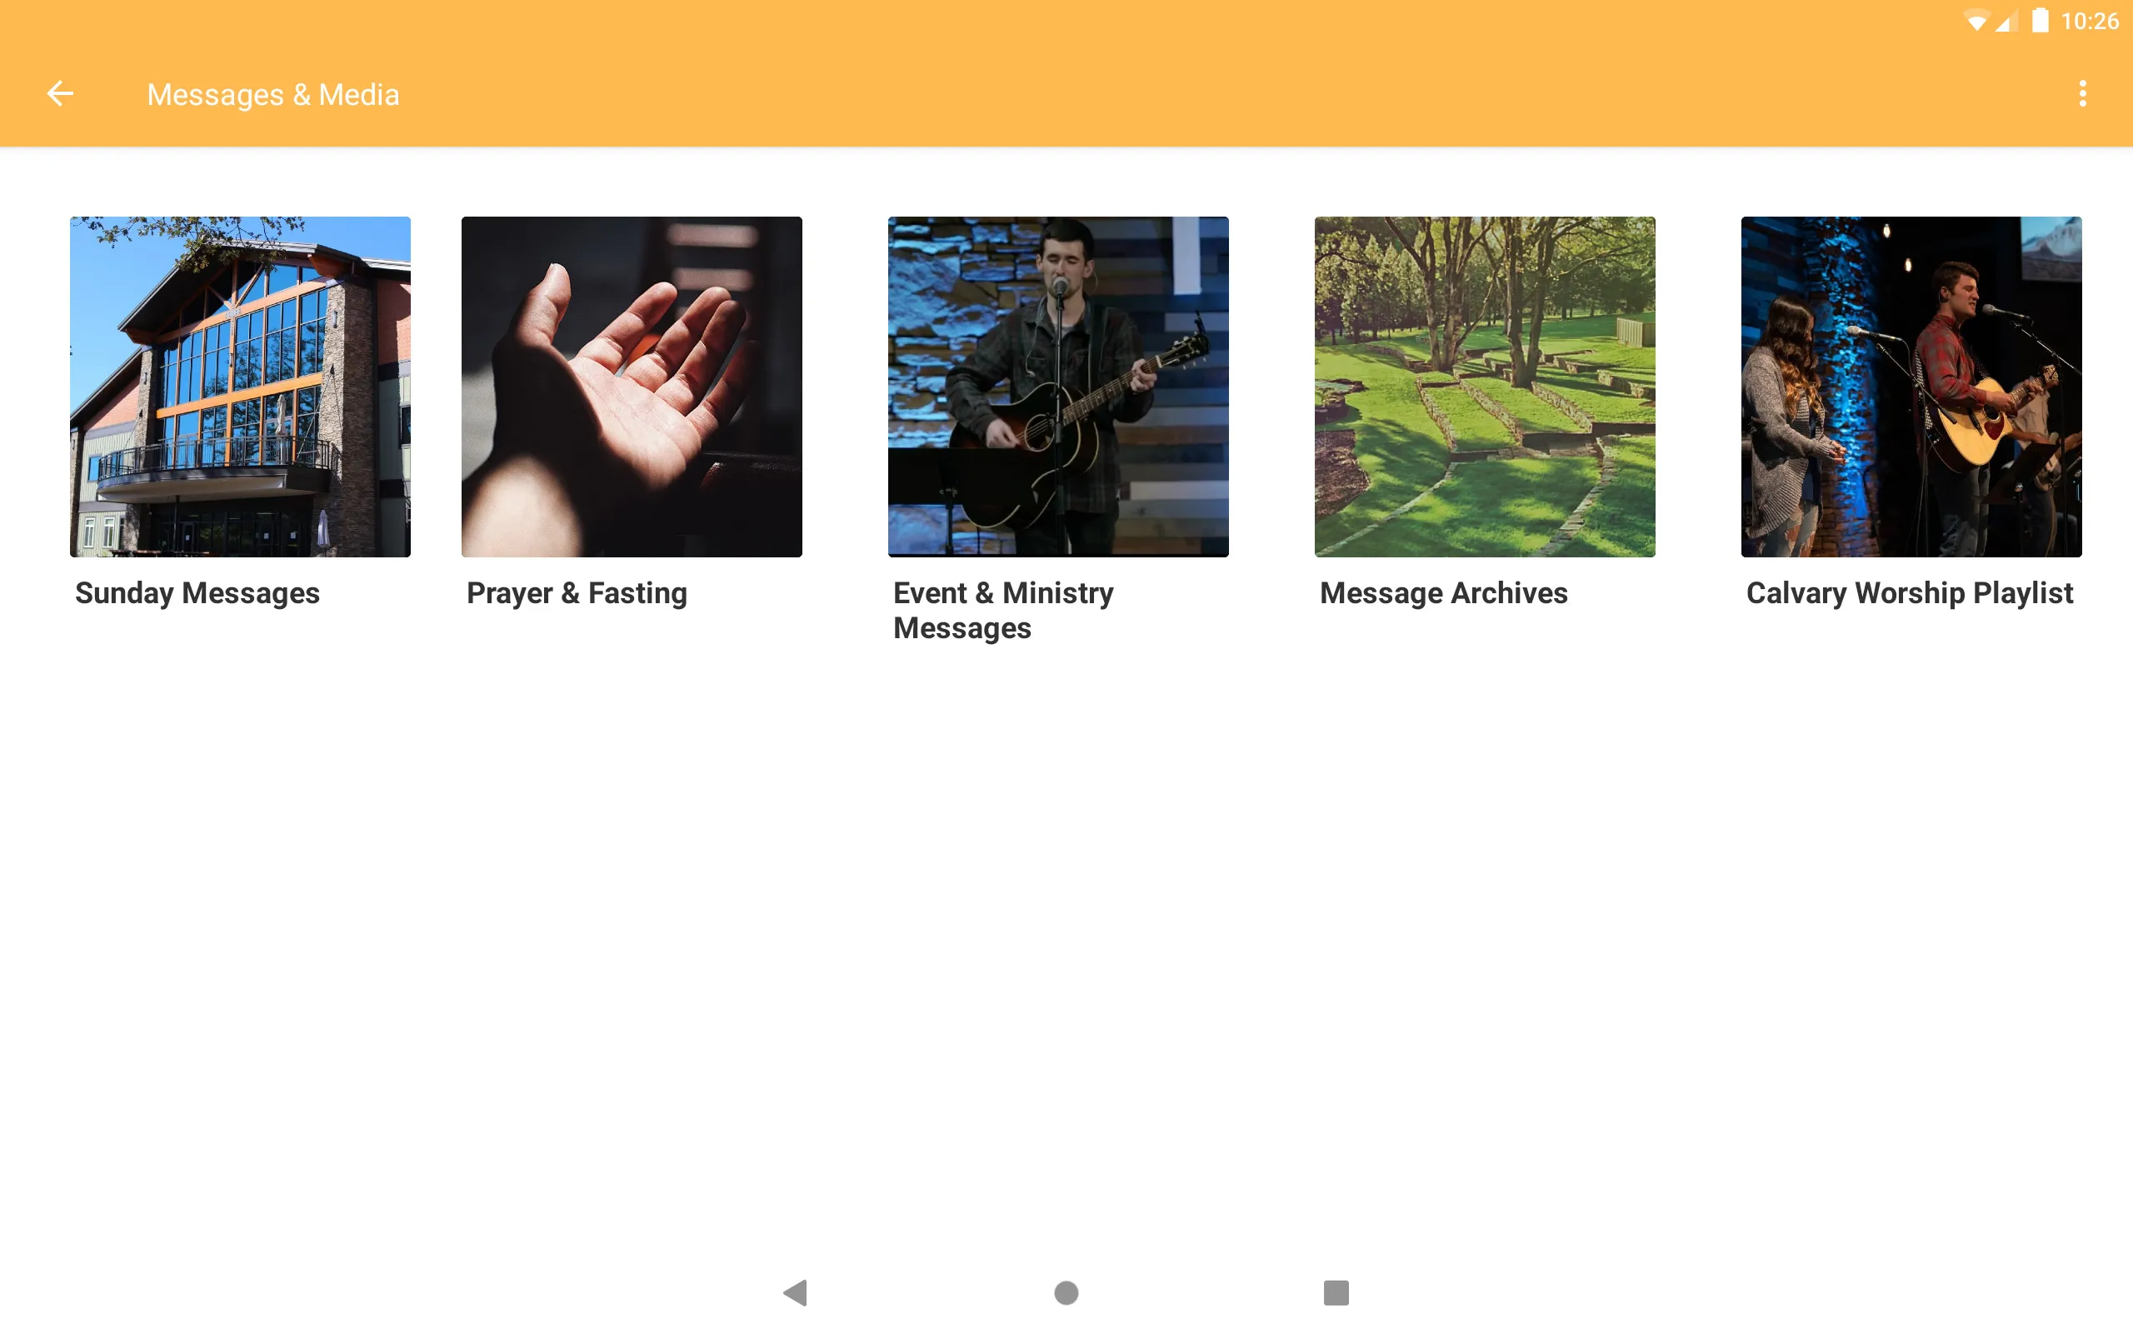The height and width of the screenshot is (1333, 2133).
Task: Check Wi-Fi status icon in status bar
Action: tap(1971, 20)
